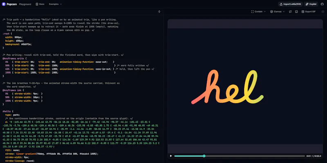Open the GitHub repository icon
This screenshot has width=327, height=163.
tap(322, 4)
